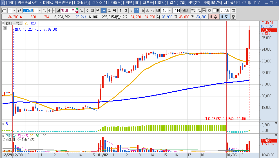Expand the 주 market type dropdown

click(x=14, y=10)
